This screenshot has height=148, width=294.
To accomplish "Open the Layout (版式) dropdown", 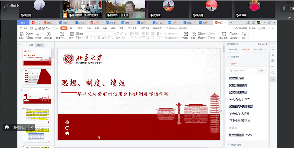I will pyautogui.click(x=72, y=38).
